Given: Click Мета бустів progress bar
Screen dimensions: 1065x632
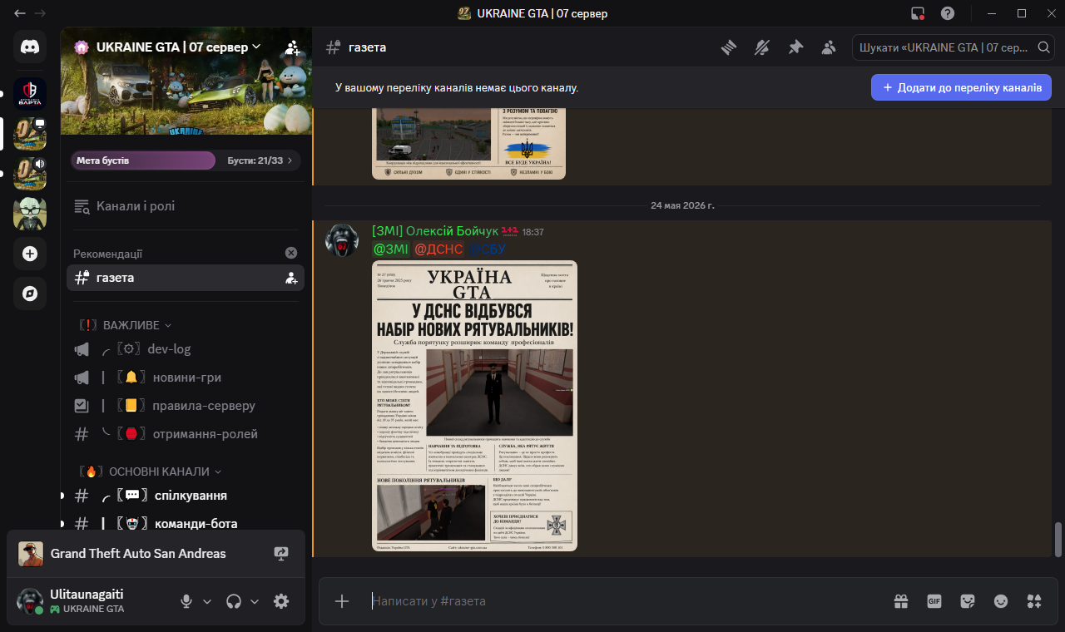Looking at the screenshot, I should [142, 160].
